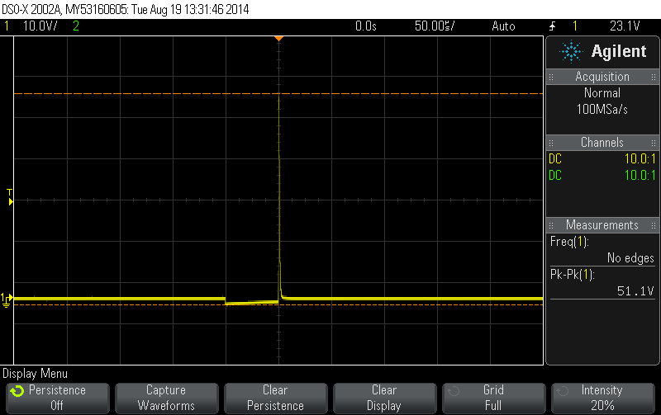Open the Grid Full softkey
Screen dimensions: 661x415
[x=493, y=398]
